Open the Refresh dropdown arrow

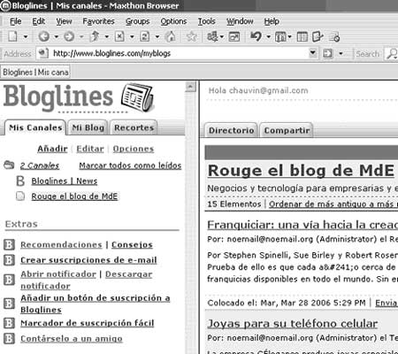(x=157, y=37)
